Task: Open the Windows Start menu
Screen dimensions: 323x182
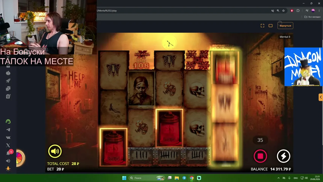Action: pos(124,178)
